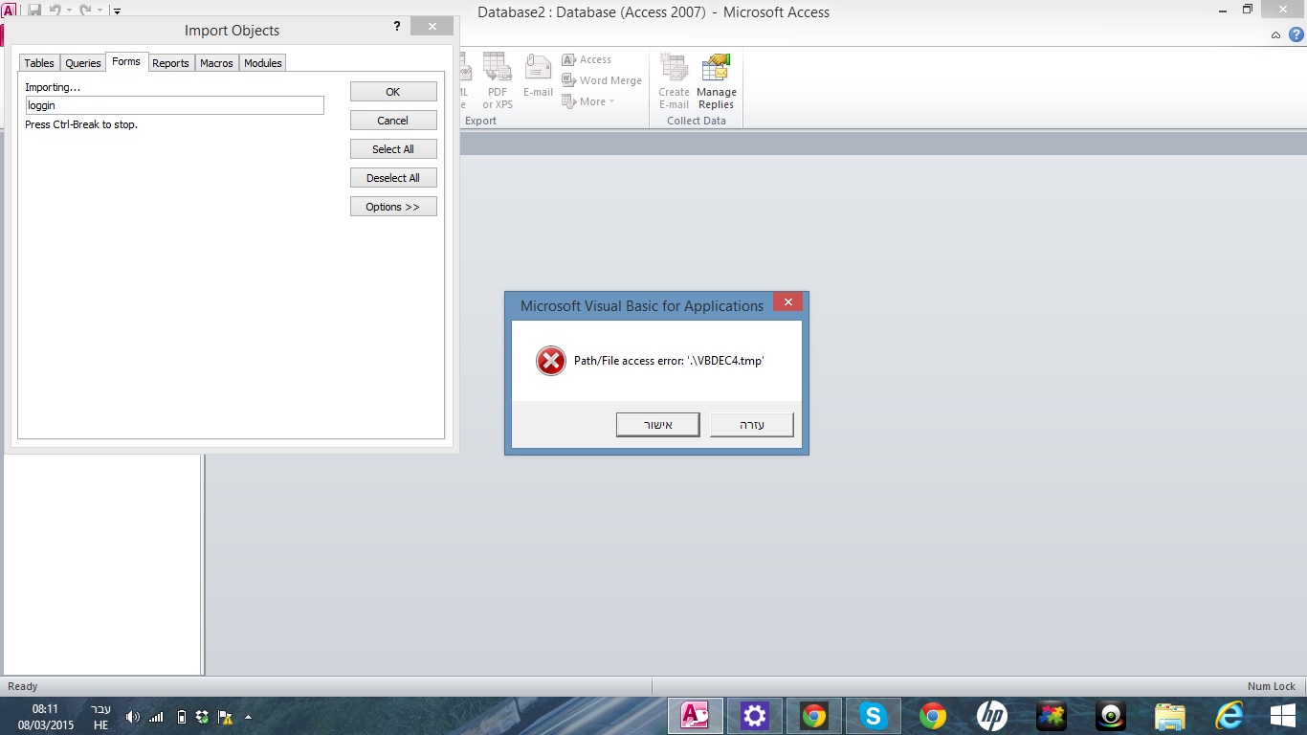Click the Access application icon in title bar
The height and width of the screenshot is (735, 1307).
(10, 11)
